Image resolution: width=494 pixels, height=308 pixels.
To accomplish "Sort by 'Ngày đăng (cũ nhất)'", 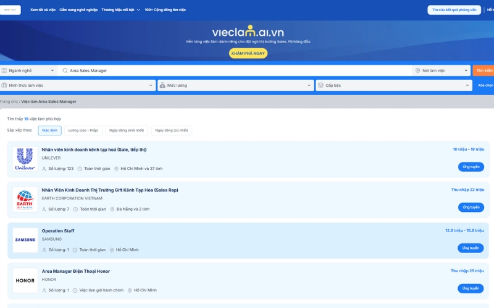I will [172, 131].
